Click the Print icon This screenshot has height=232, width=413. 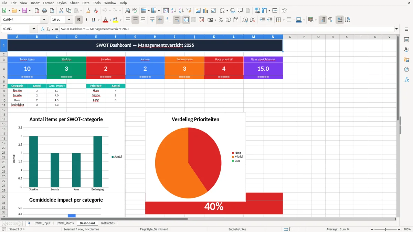(45, 11)
